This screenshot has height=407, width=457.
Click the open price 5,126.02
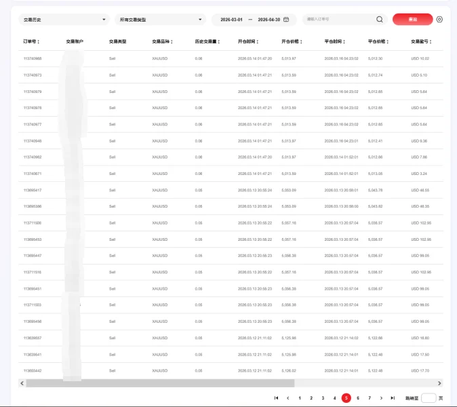pos(289,371)
